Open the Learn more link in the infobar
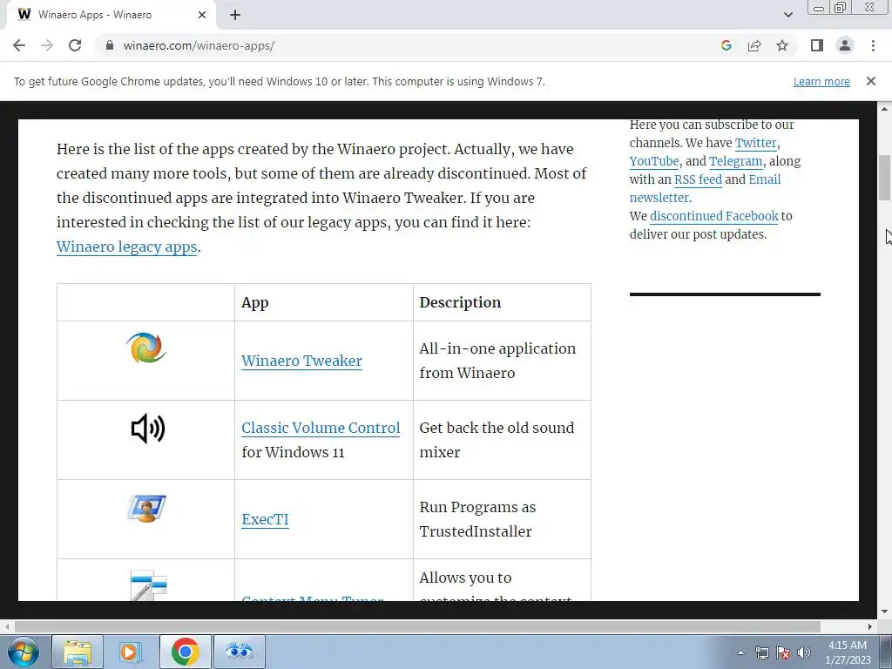This screenshot has height=669, width=892. [821, 81]
